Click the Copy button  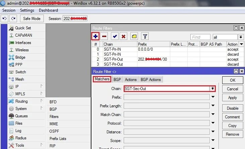[233, 126]
